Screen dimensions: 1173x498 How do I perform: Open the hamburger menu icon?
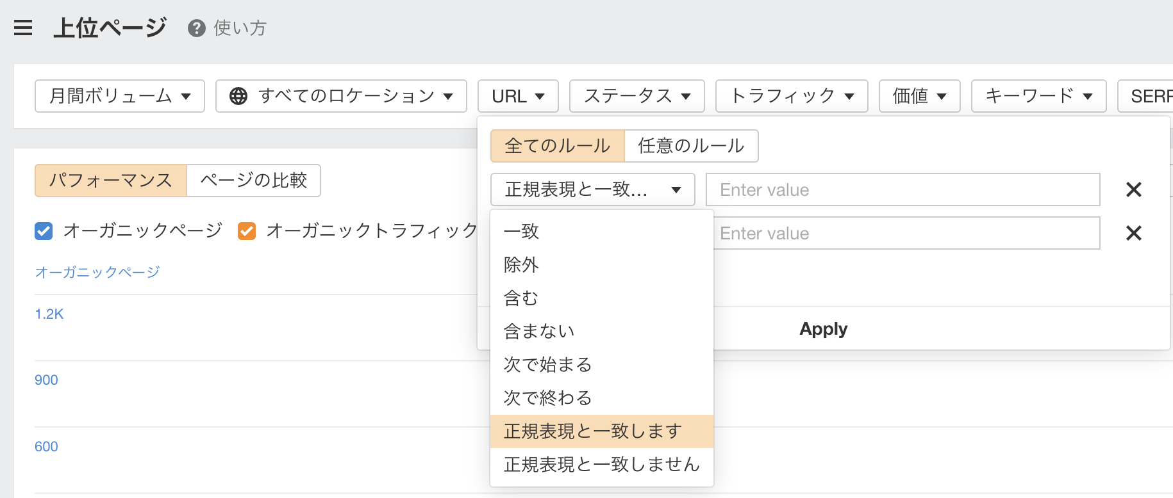(23, 28)
